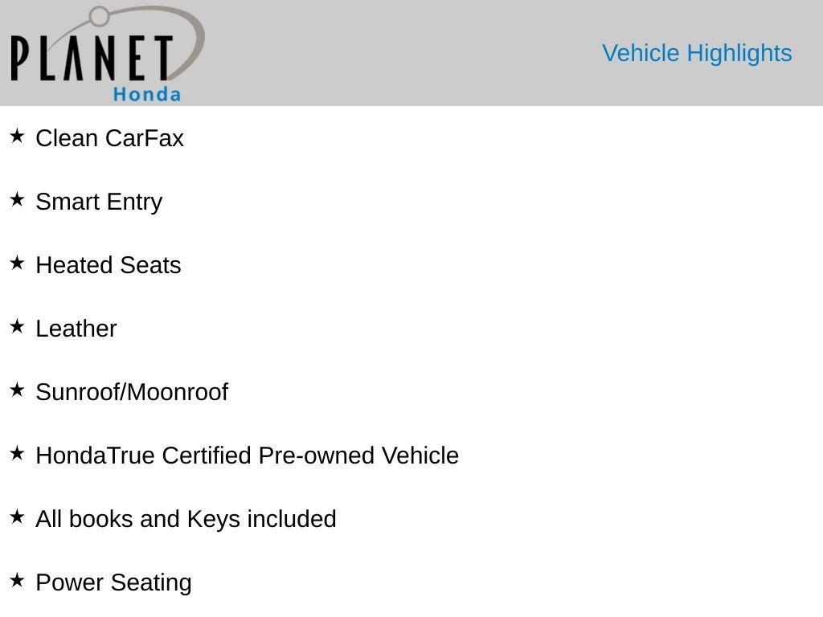Click the Vehicle Highlights heading
823x617 pixels.
coord(697,53)
